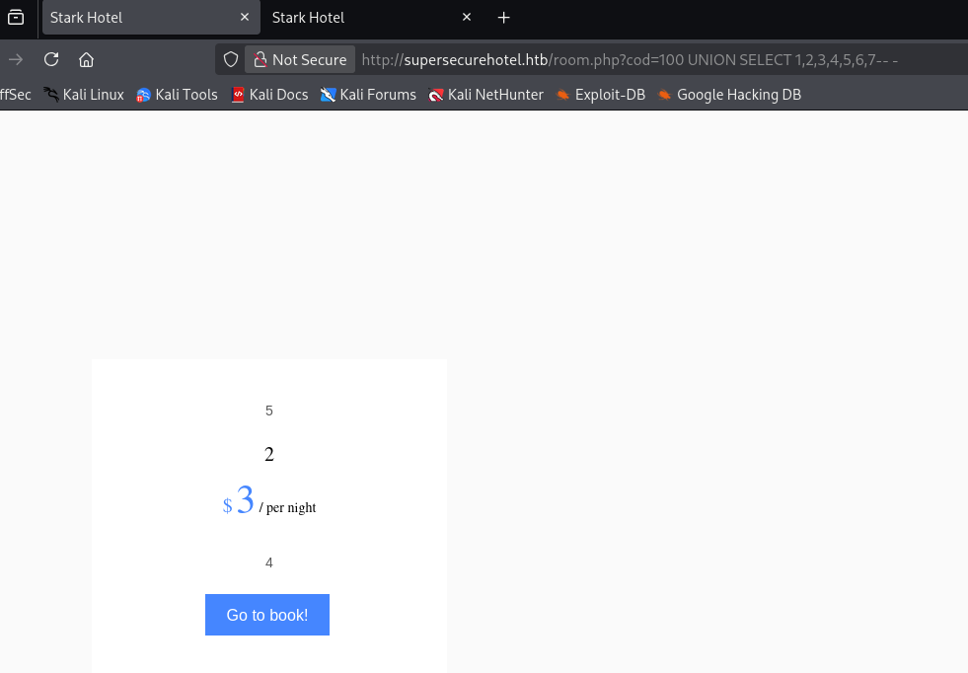Open the Kali Linux bookmark
The height and width of the screenshot is (673, 968).
click(84, 95)
